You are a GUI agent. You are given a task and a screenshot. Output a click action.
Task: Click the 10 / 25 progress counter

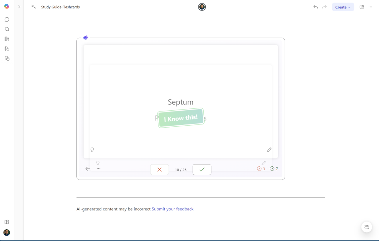point(181,170)
